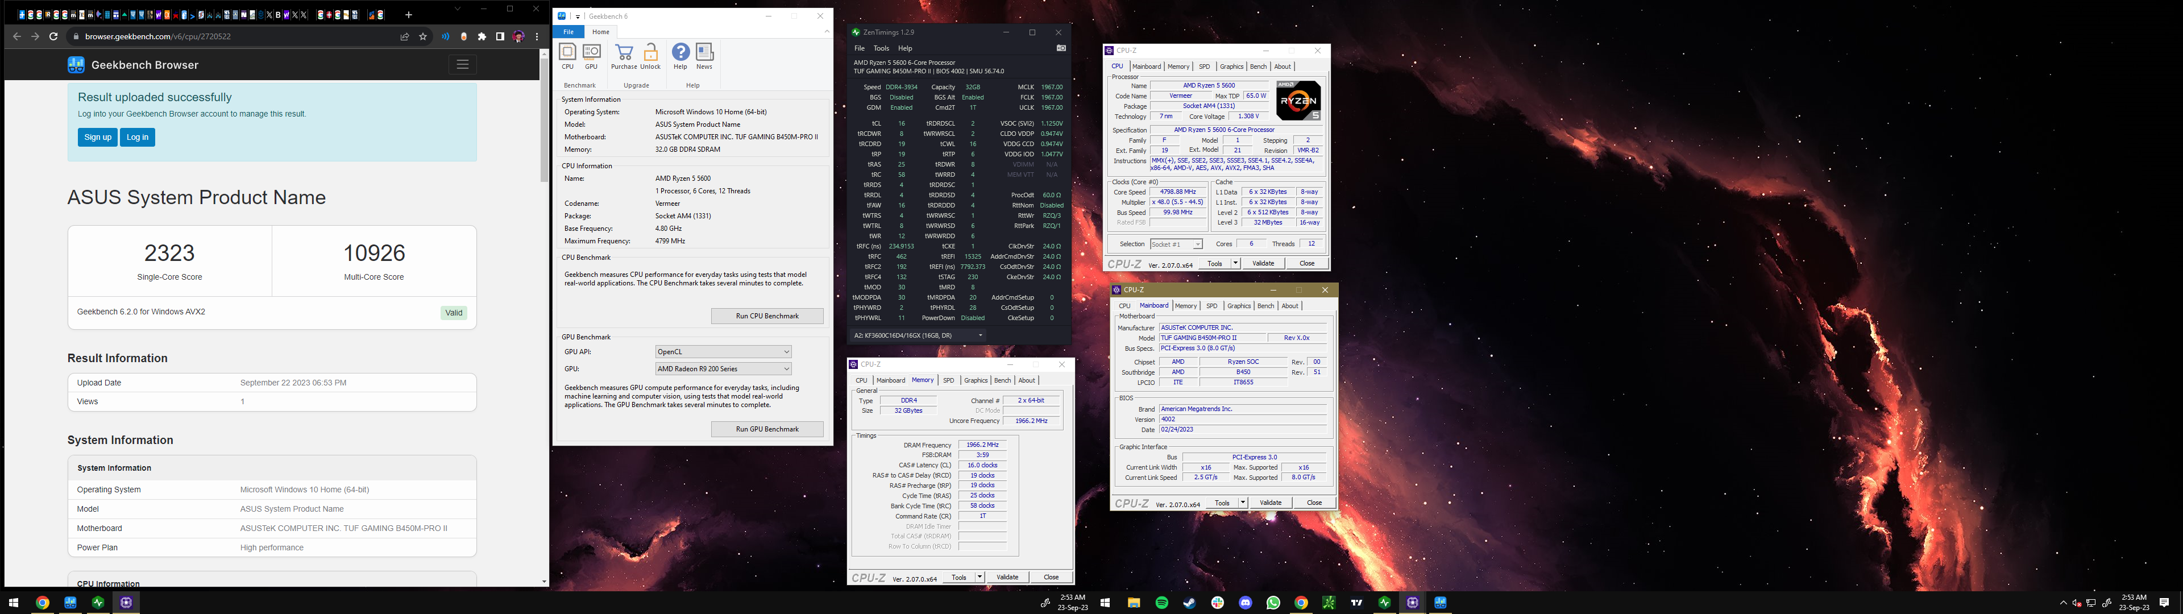
Task: Select the GPU benchmark ribbon icon in Geekbench
Action: tap(591, 56)
